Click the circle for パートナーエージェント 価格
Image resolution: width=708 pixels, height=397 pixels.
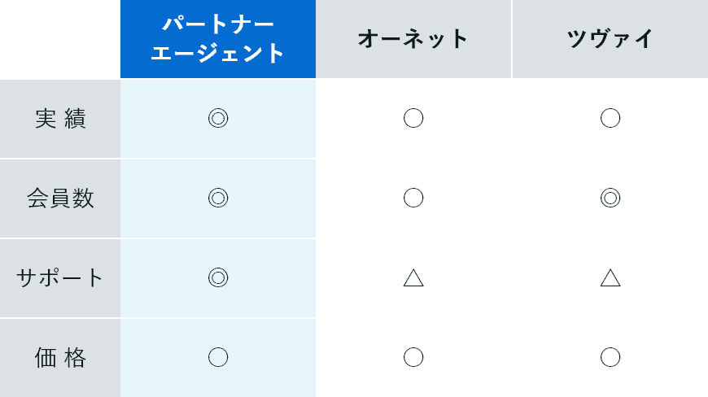coord(218,357)
